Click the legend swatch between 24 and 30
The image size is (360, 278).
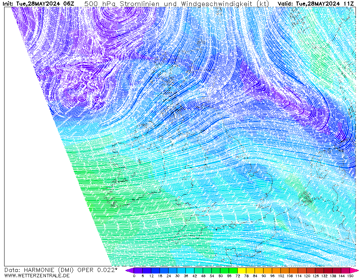[x=173, y=270]
